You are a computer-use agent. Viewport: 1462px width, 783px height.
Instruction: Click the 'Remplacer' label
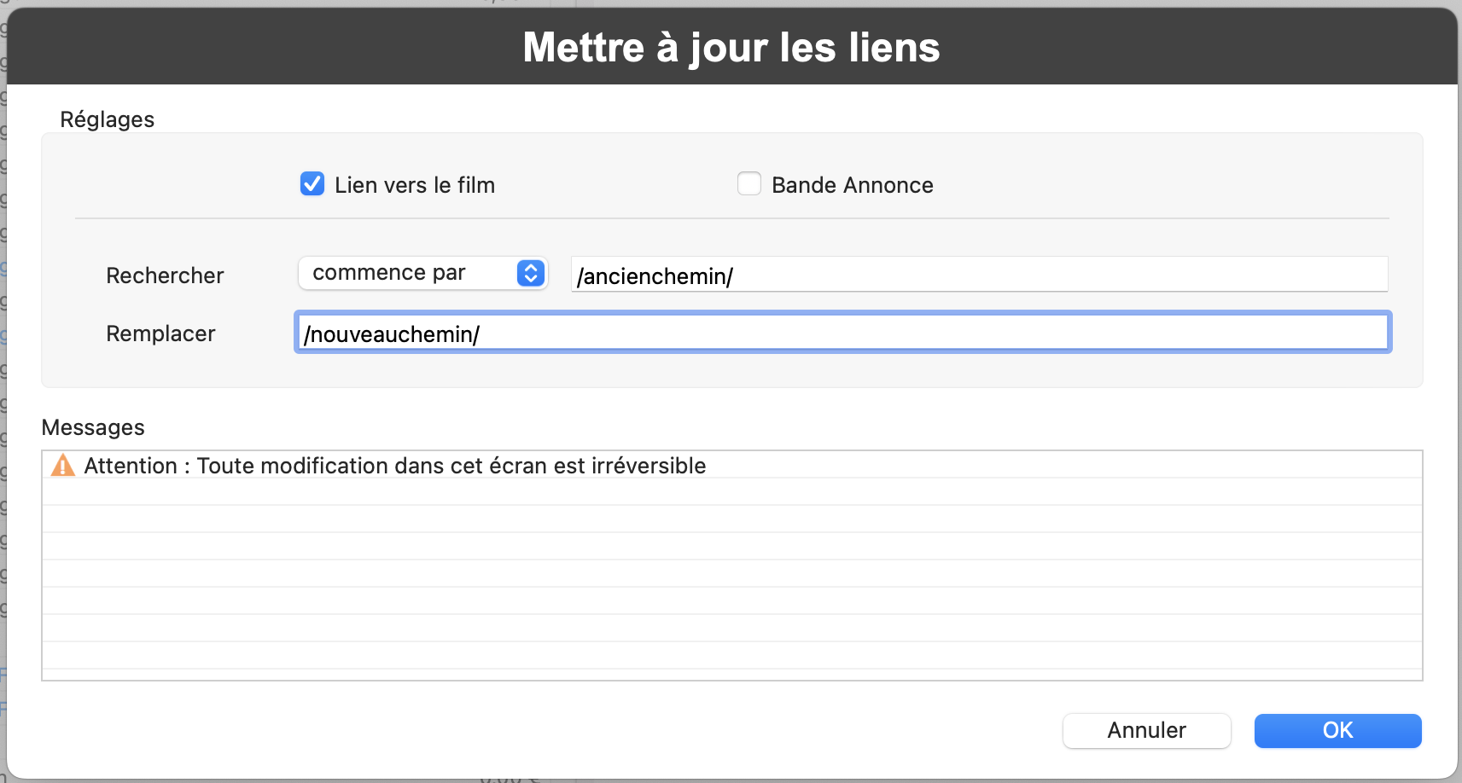(160, 333)
